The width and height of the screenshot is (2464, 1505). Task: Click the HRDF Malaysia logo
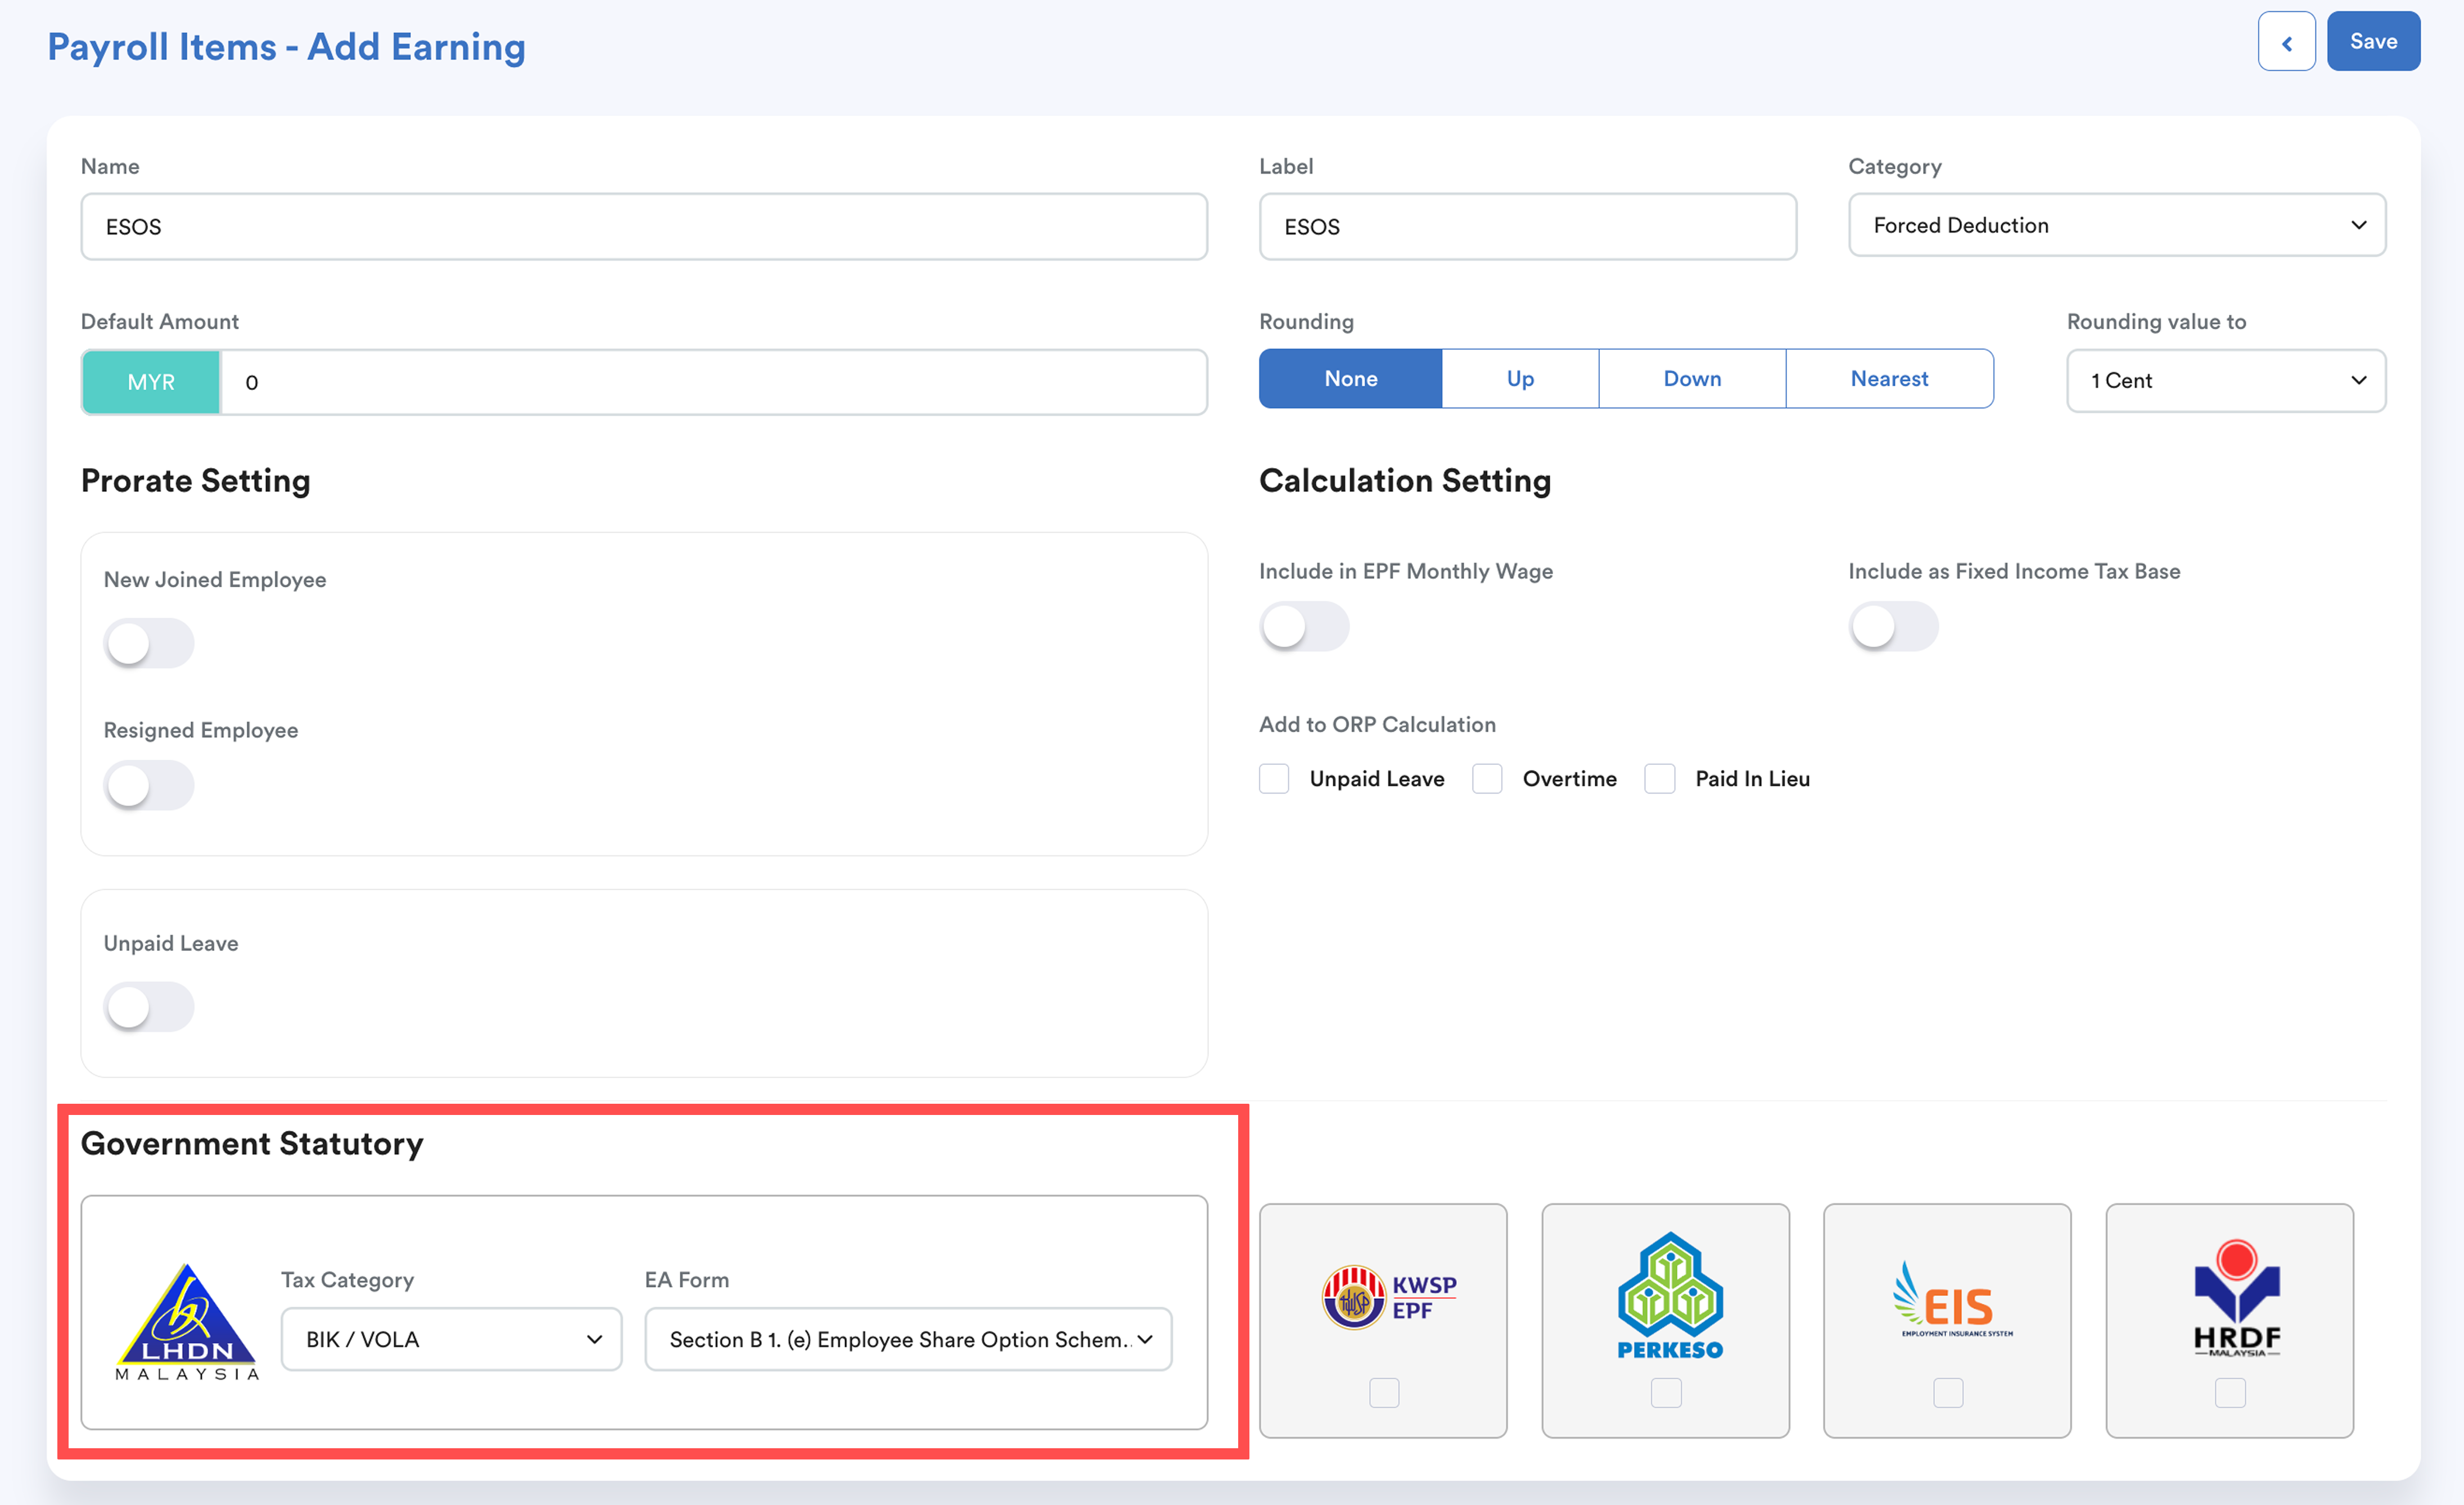(x=2236, y=1297)
